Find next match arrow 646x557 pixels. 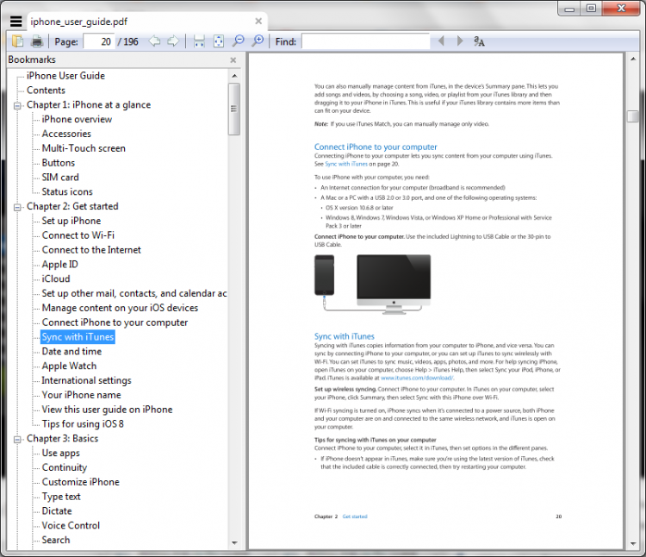tap(460, 41)
